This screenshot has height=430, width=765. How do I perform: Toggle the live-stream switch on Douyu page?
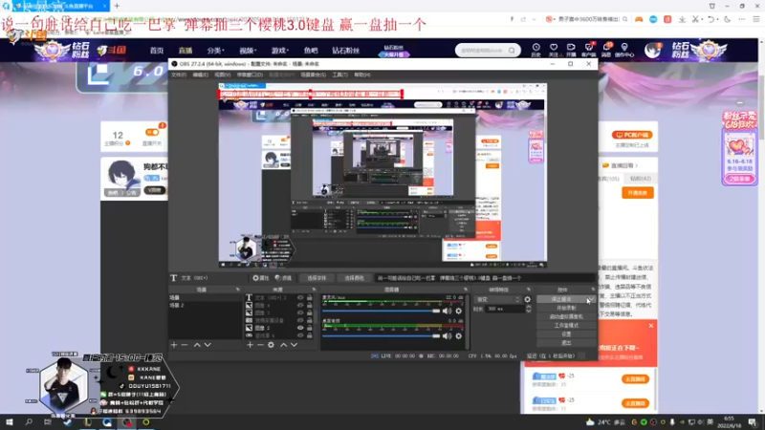152,133
